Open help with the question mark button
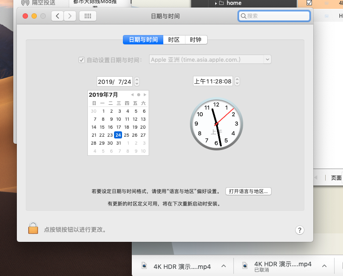The image size is (343, 276). pyautogui.click(x=300, y=230)
